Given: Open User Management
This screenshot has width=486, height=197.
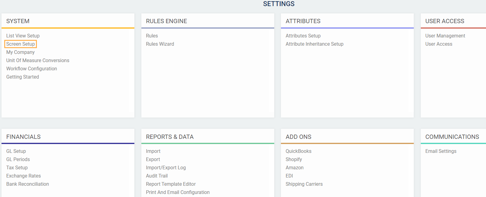Looking at the screenshot, I should [445, 36].
